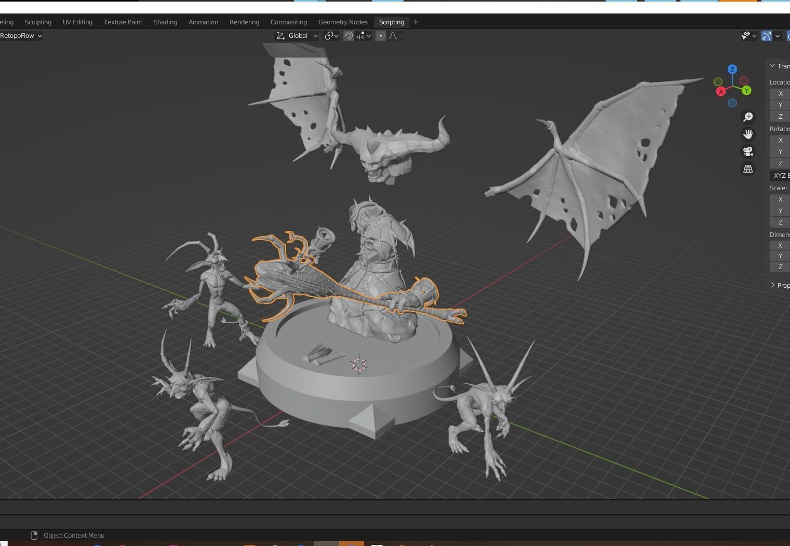The image size is (790, 546).
Task: Open the viewport gizmos options dropdown arrow
Action: click(778, 36)
